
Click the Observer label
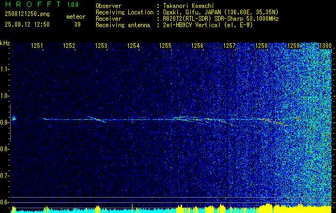(108, 6)
